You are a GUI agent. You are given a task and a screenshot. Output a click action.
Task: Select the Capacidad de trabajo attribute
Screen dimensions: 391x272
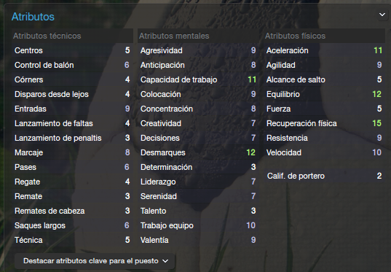pyautogui.click(x=198, y=79)
